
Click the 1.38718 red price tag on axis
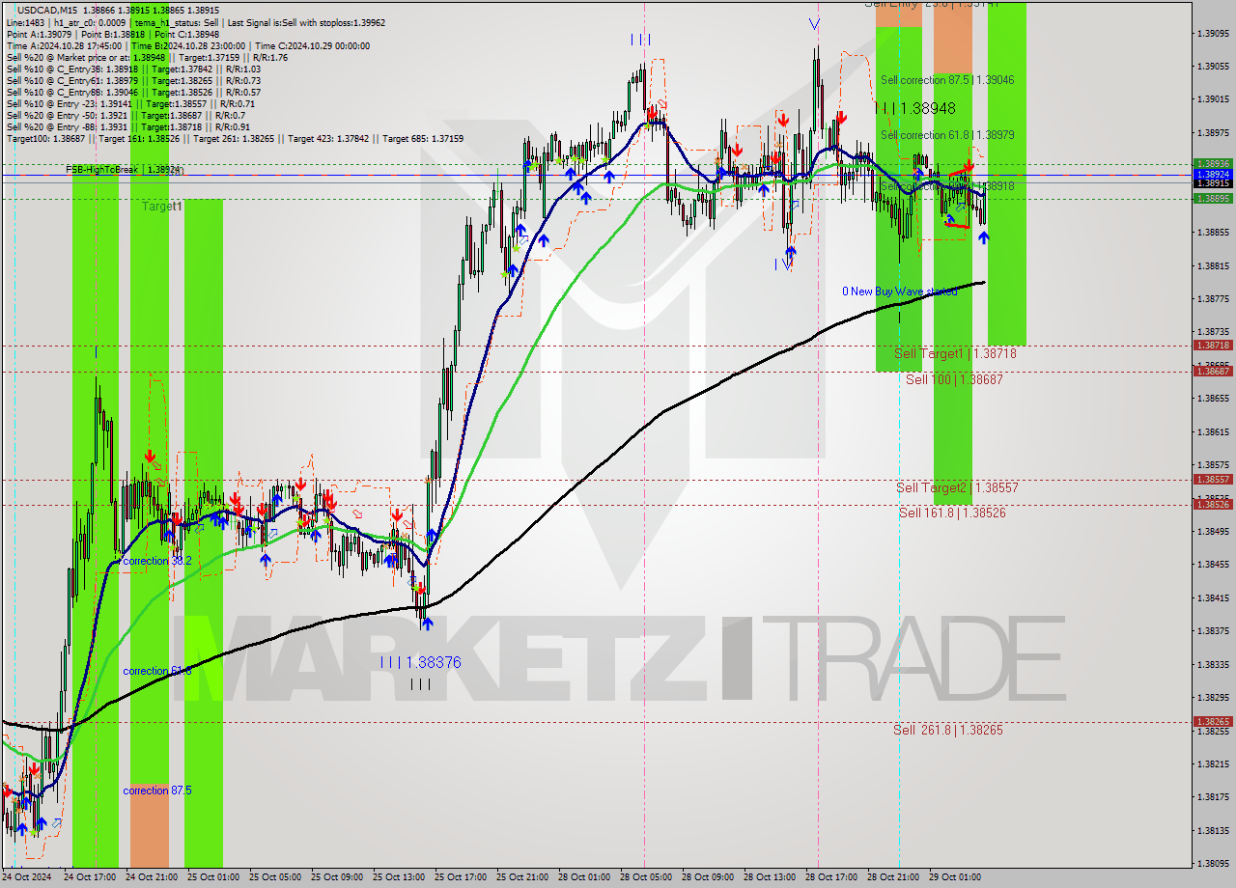[1213, 345]
